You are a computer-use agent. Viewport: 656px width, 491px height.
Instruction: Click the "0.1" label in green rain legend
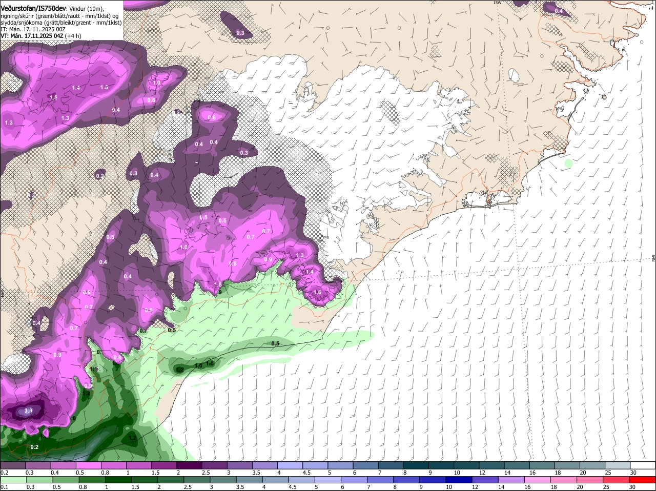point(5,487)
